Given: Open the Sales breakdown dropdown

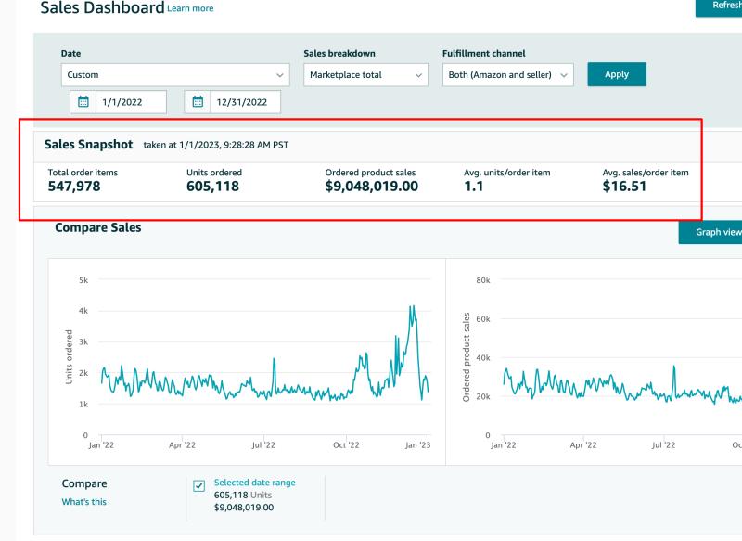Looking at the screenshot, I should (365, 75).
